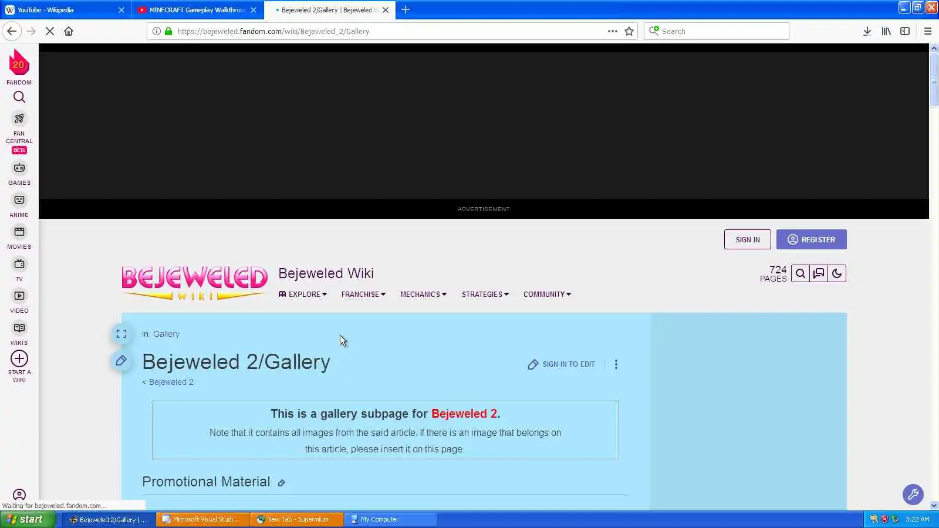
Task: Click the Sign In button
Action: coord(747,239)
